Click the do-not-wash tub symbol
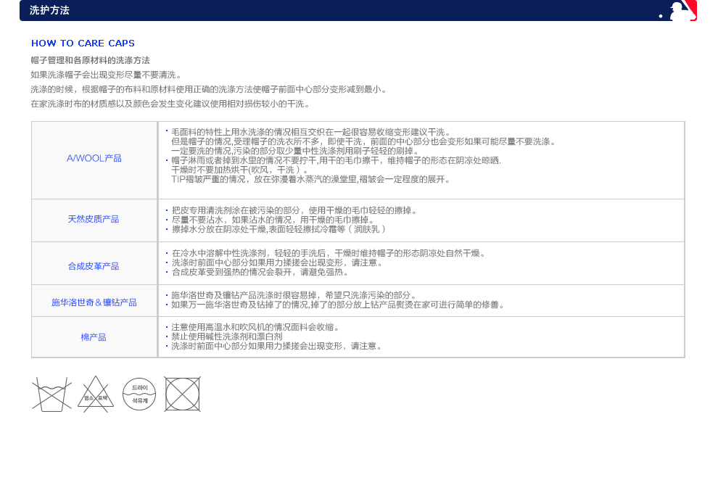The image size is (718, 496). (x=51, y=394)
